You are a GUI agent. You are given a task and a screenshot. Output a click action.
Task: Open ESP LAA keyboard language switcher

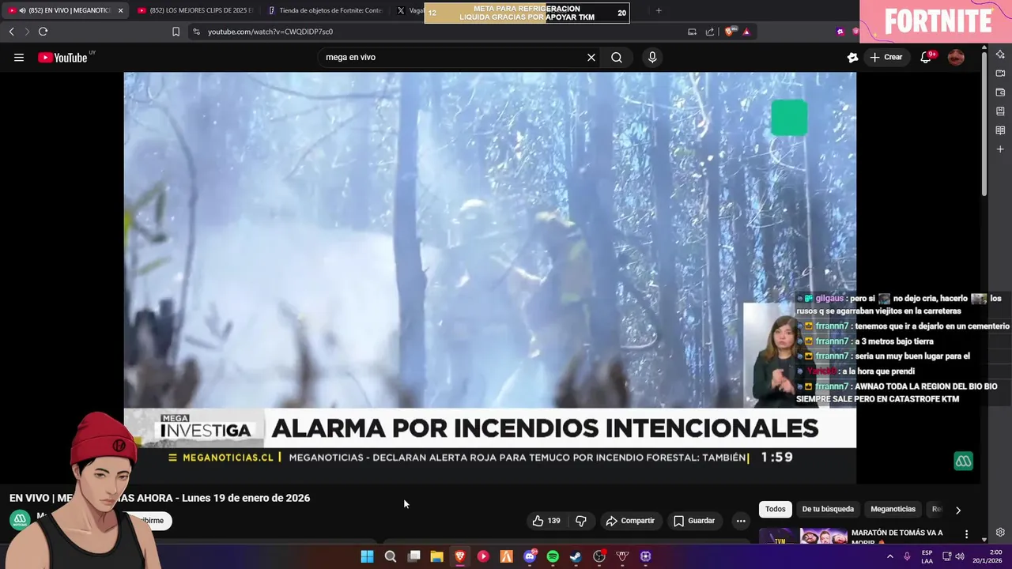[x=927, y=556]
